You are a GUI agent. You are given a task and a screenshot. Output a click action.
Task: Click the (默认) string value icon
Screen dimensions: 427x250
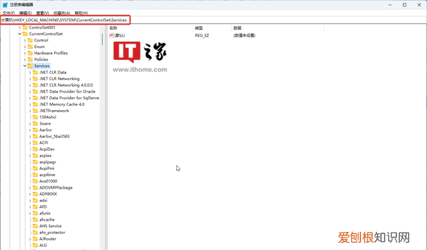coord(111,35)
